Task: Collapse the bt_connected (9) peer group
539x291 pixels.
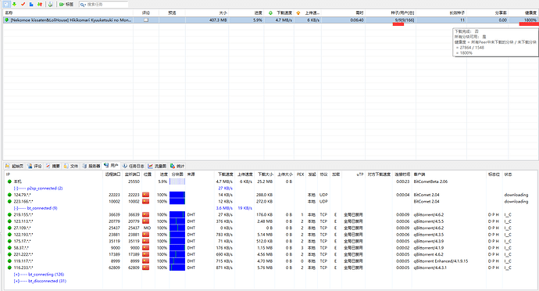Action: (16, 208)
